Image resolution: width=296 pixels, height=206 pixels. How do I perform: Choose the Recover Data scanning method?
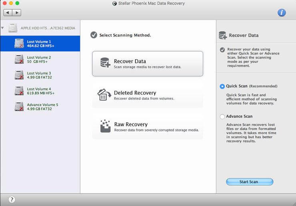tap(148, 64)
